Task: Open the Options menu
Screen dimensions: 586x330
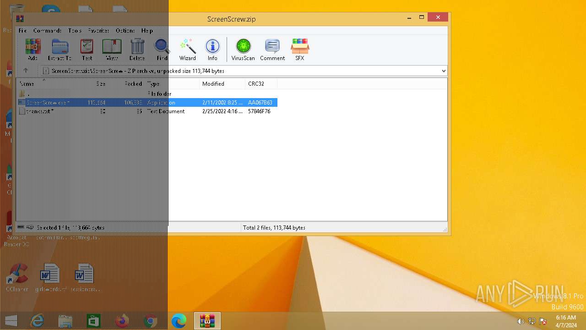Action: tap(125, 31)
